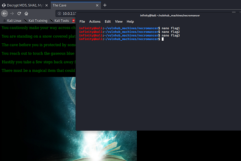
Task: Open a new browser tab
Action: tap(105, 5)
